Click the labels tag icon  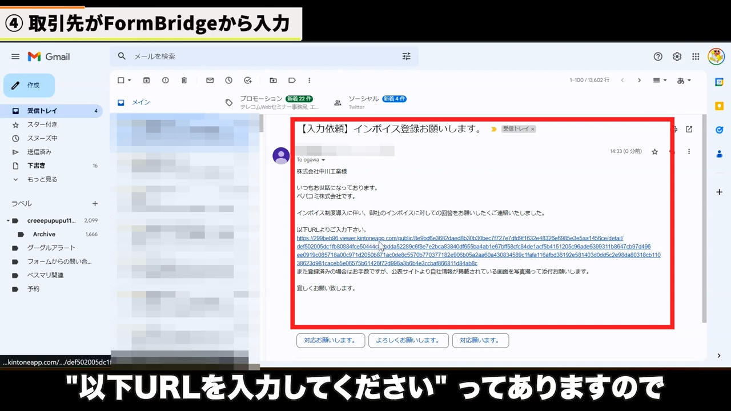(292, 80)
